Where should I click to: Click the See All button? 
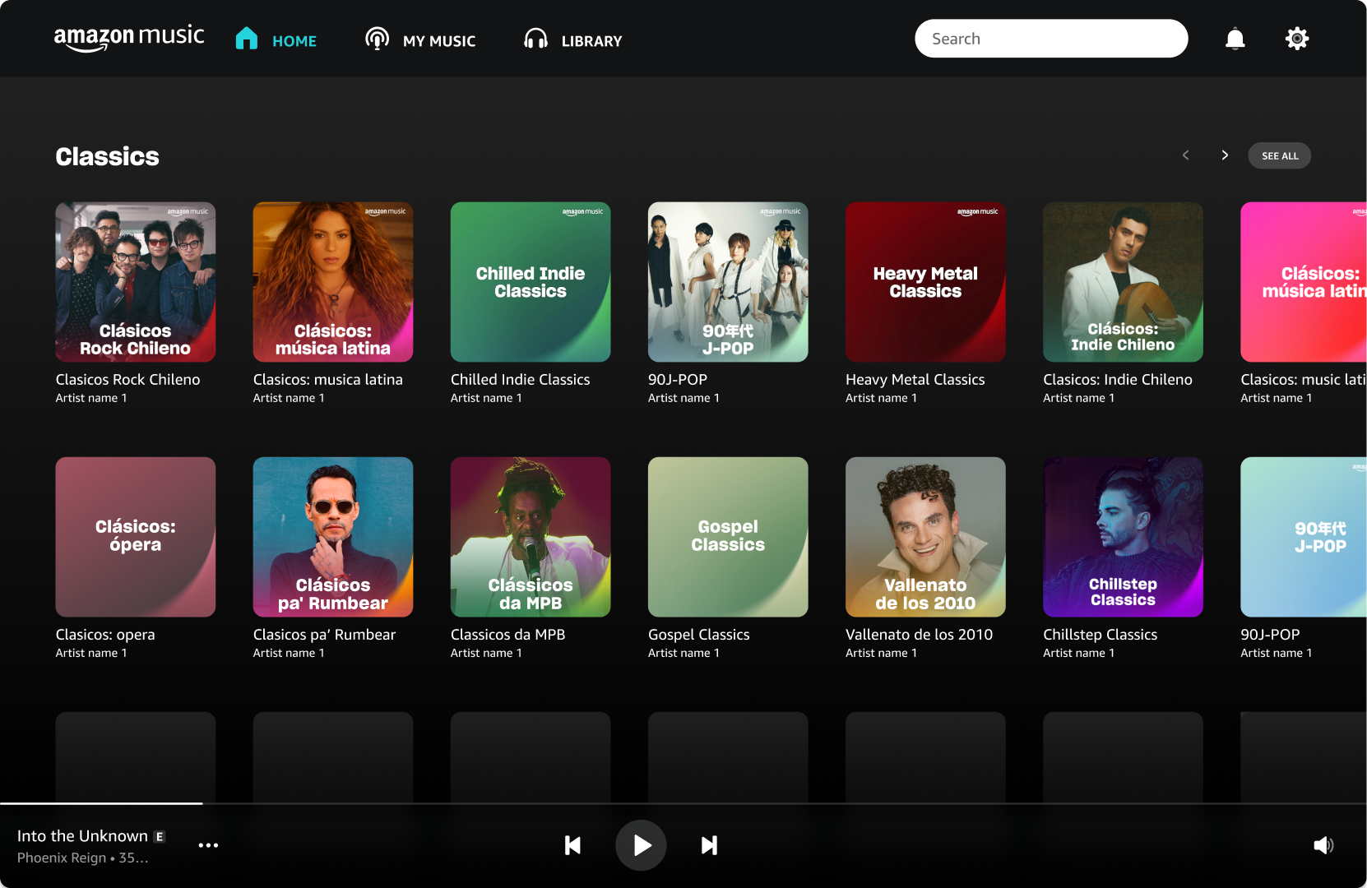pos(1279,155)
